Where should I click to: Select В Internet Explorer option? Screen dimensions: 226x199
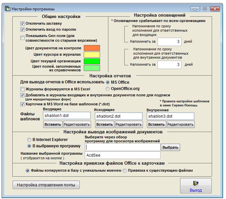point(29,140)
